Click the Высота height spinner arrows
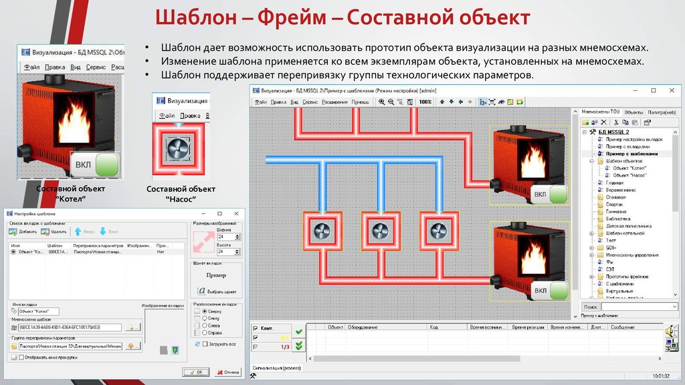The width and height of the screenshot is (685, 385). [x=237, y=252]
